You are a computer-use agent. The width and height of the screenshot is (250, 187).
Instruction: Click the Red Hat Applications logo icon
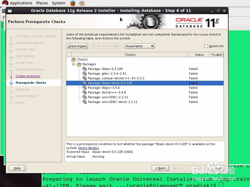coord(5,3)
